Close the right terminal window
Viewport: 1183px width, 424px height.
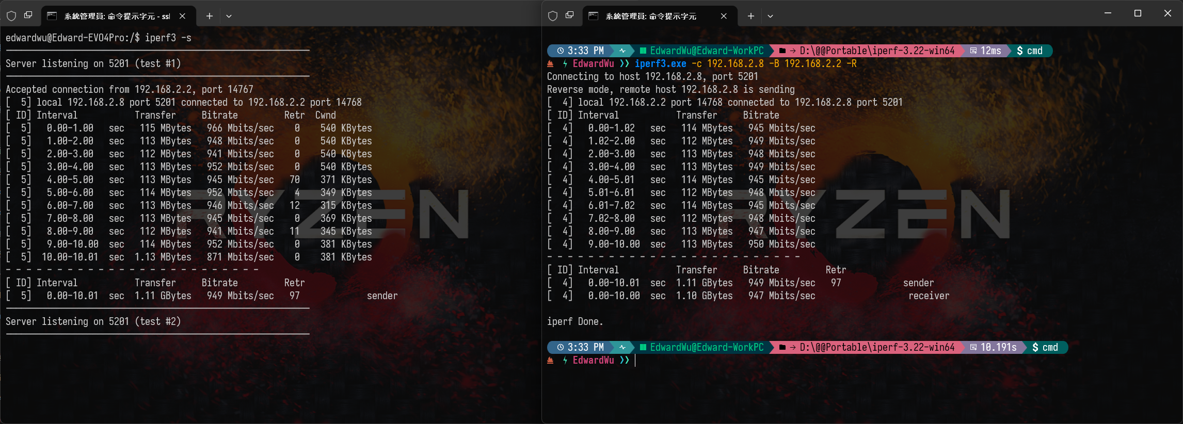pos(1168,13)
